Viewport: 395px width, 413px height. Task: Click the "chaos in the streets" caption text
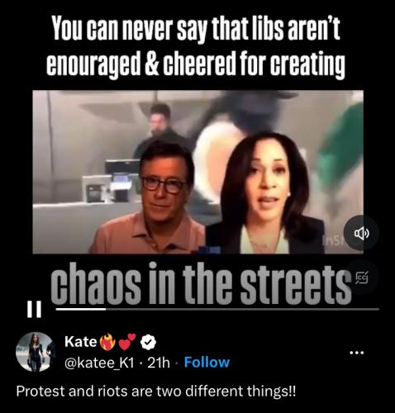(x=201, y=283)
